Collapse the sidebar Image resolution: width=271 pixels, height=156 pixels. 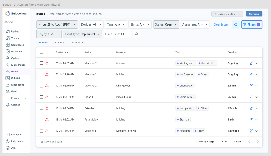click(x=13, y=135)
